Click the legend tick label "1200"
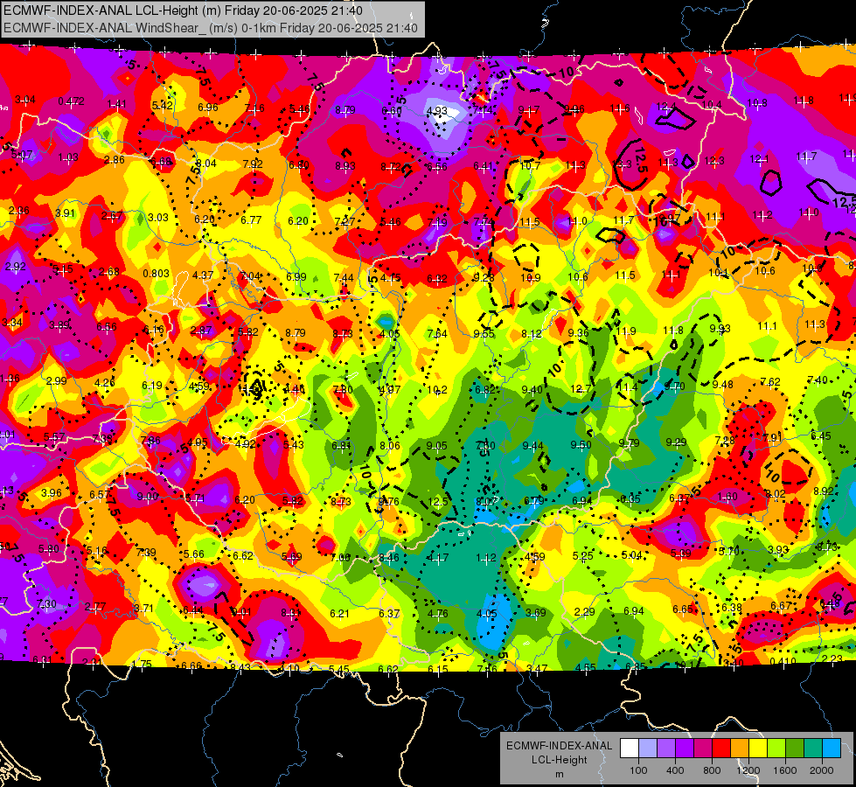856x787 pixels. pos(748,770)
